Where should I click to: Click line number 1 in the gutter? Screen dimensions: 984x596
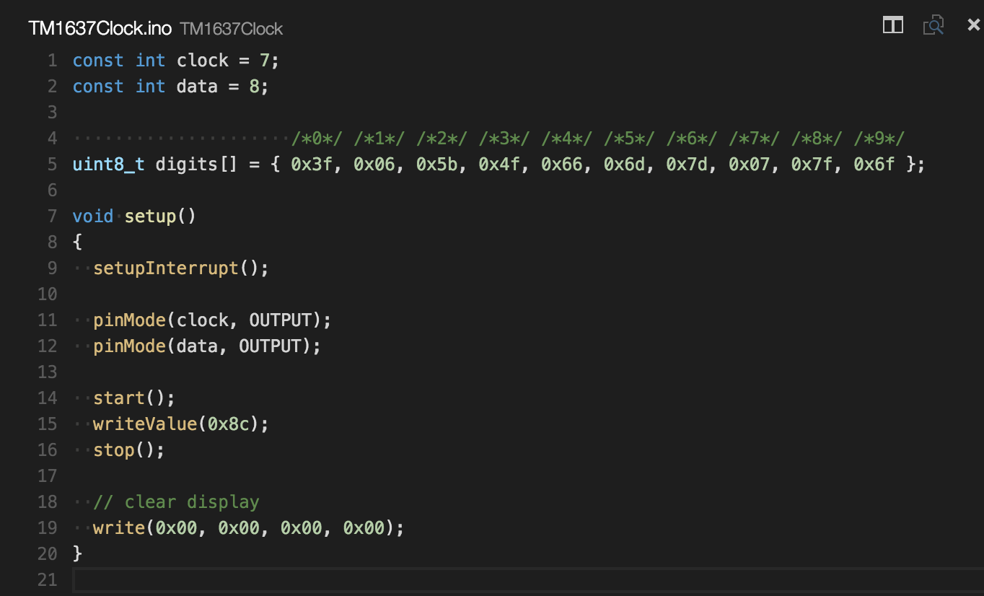pyautogui.click(x=52, y=61)
